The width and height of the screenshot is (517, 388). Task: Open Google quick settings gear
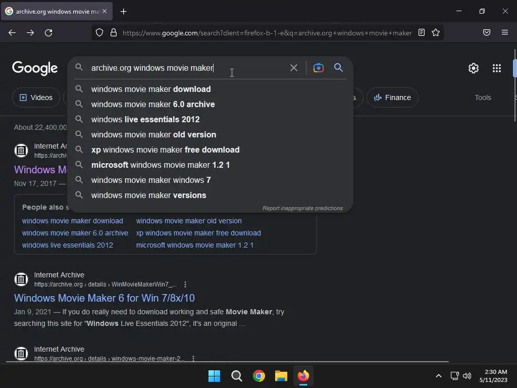474,68
